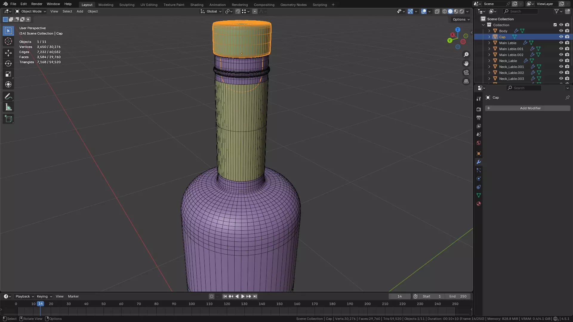Click the Zoom viewport gizmo icon
This screenshot has height=322, width=573.
coord(466,55)
